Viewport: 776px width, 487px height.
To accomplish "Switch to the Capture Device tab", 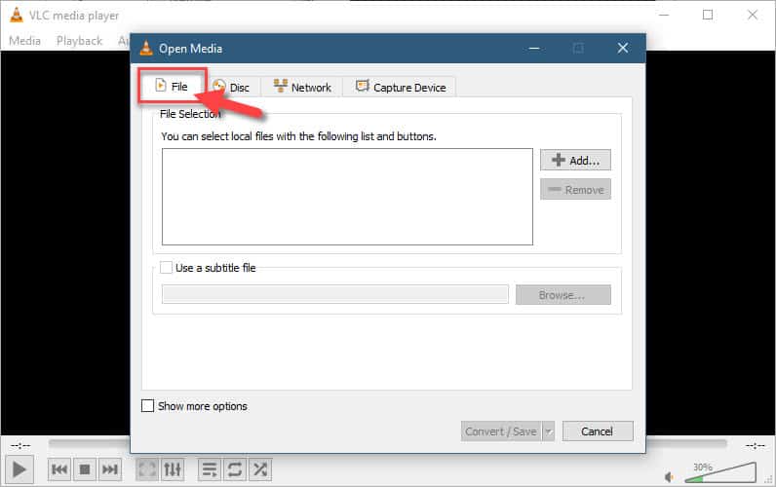I will pyautogui.click(x=400, y=88).
